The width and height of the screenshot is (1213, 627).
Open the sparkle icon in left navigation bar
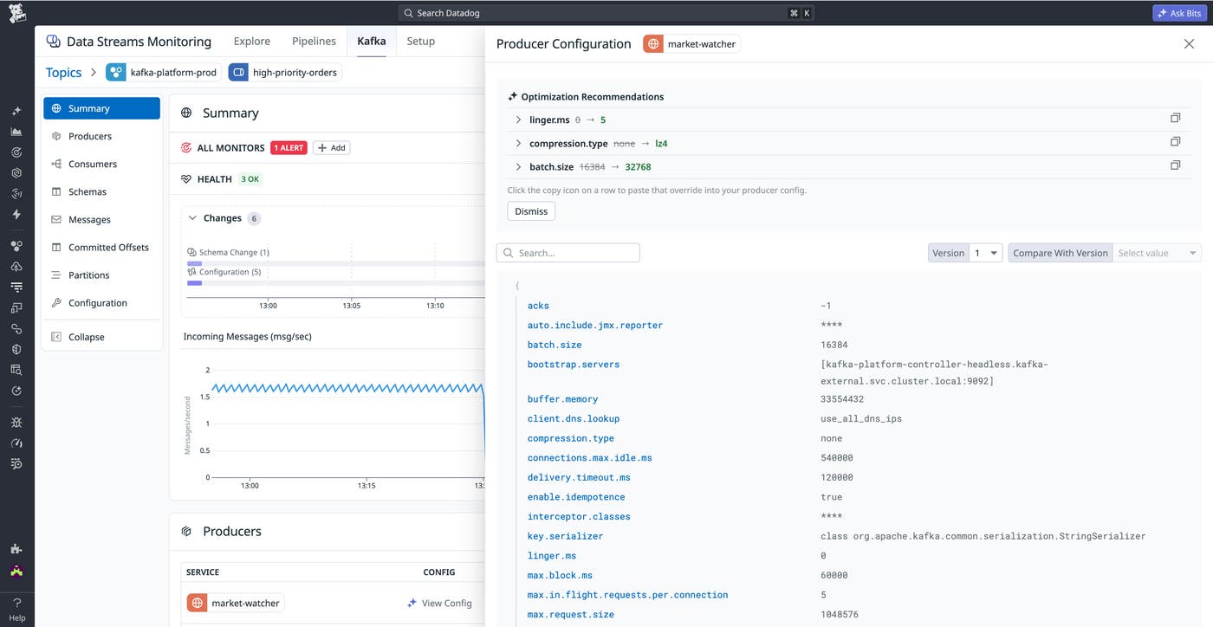(16, 111)
